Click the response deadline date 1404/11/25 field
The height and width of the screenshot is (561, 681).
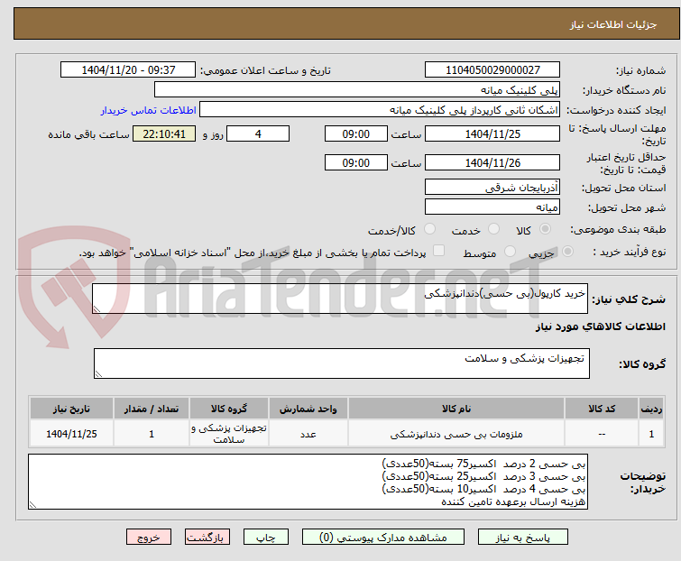(492, 133)
